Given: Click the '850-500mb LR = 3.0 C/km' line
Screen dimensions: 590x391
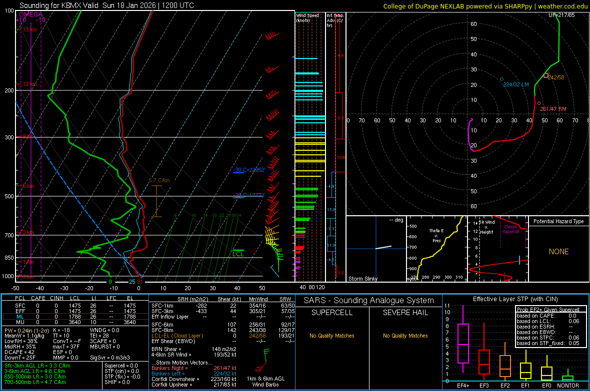Looking at the screenshot, I should point(35,377).
